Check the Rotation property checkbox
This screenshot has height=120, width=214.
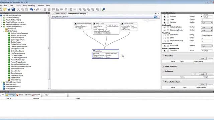click(168, 16)
